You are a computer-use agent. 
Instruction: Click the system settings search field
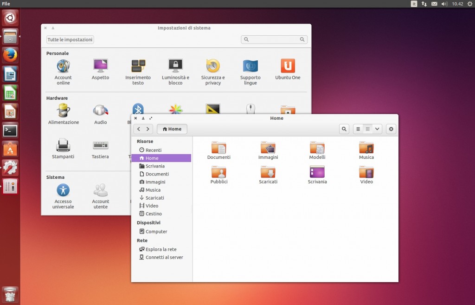pyautogui.click(x=275, y=40)
